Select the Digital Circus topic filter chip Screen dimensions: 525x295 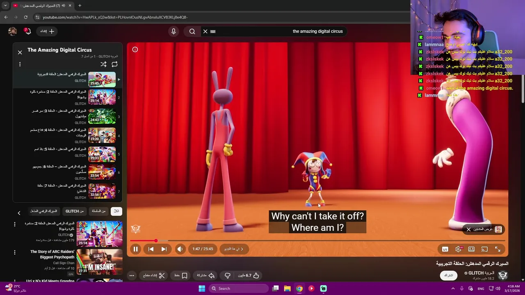[43, 211]
